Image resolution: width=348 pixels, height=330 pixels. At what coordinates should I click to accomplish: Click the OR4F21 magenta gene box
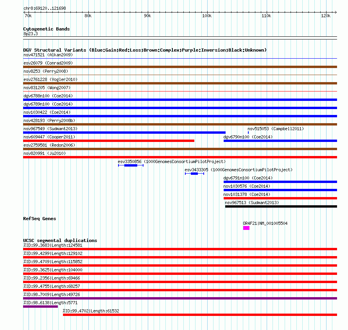pos(246,228)
